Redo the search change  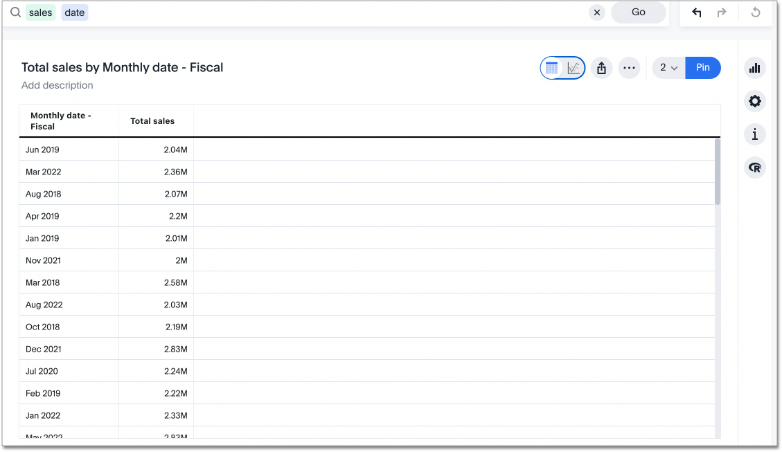[720, 12]
